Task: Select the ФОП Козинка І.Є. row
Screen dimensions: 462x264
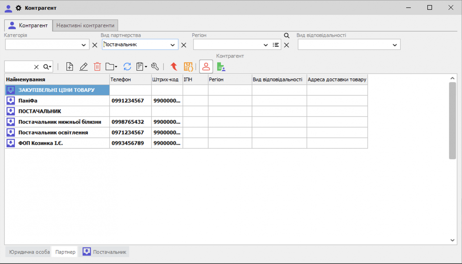Action: 40,143
